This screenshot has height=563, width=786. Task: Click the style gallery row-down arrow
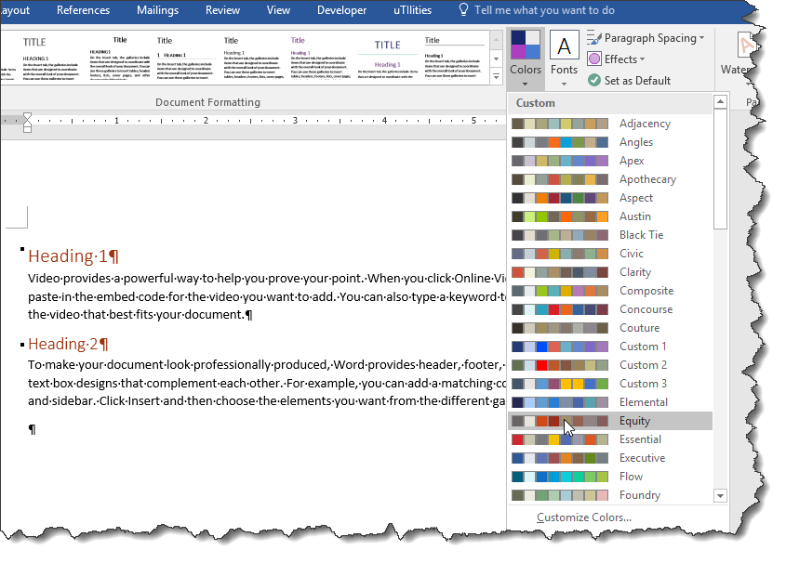coord(496,59)
